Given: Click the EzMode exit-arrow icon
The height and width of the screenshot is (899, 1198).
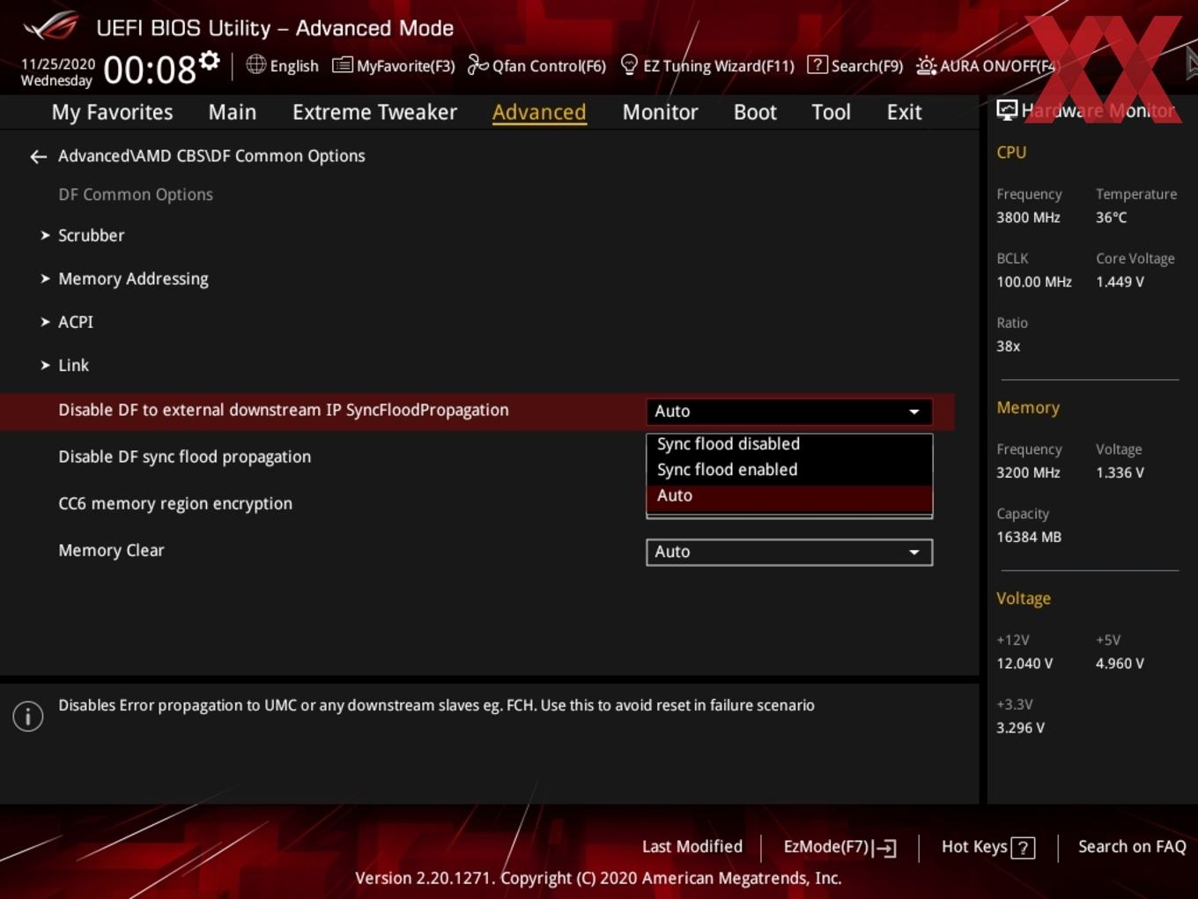Looking at the screenshot, I should pos(886,848).
